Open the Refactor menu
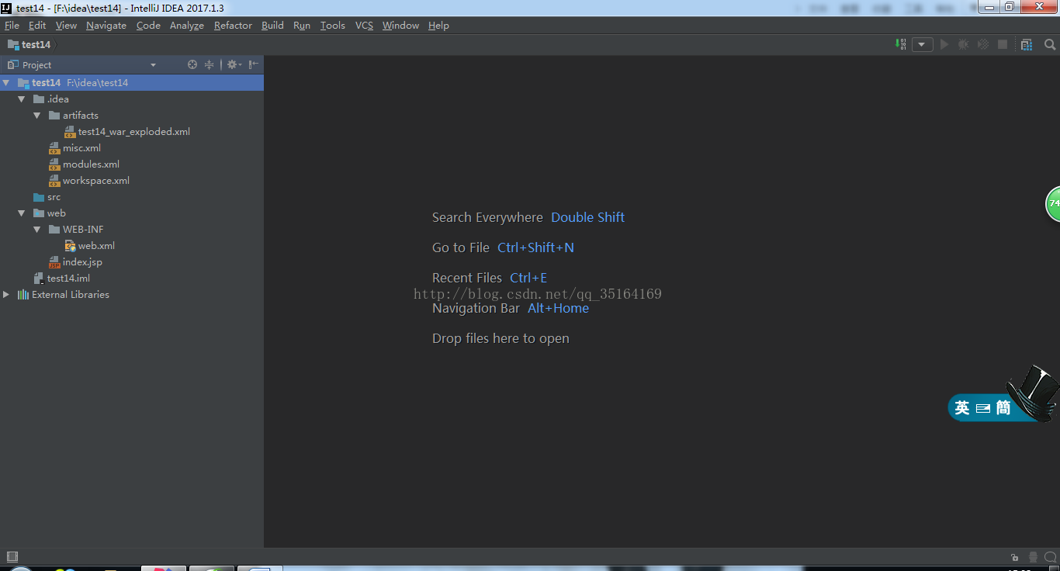Screen dimensions: 1060x571 pyautogui.click(x=233, y=25)
